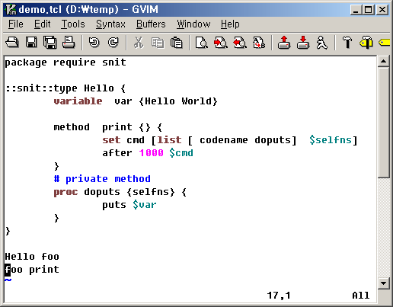
Task: Run Make with the hammer icon
Action: click(x=347, y=42)
